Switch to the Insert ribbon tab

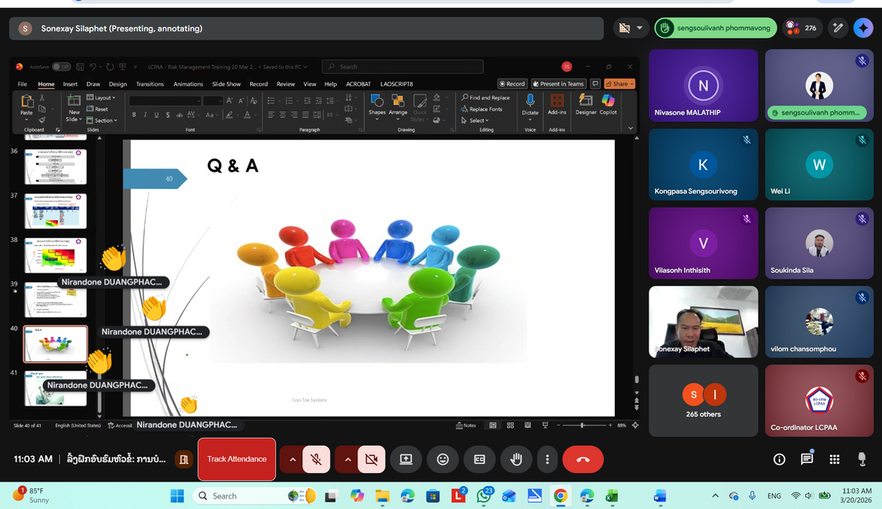point(71,84)
